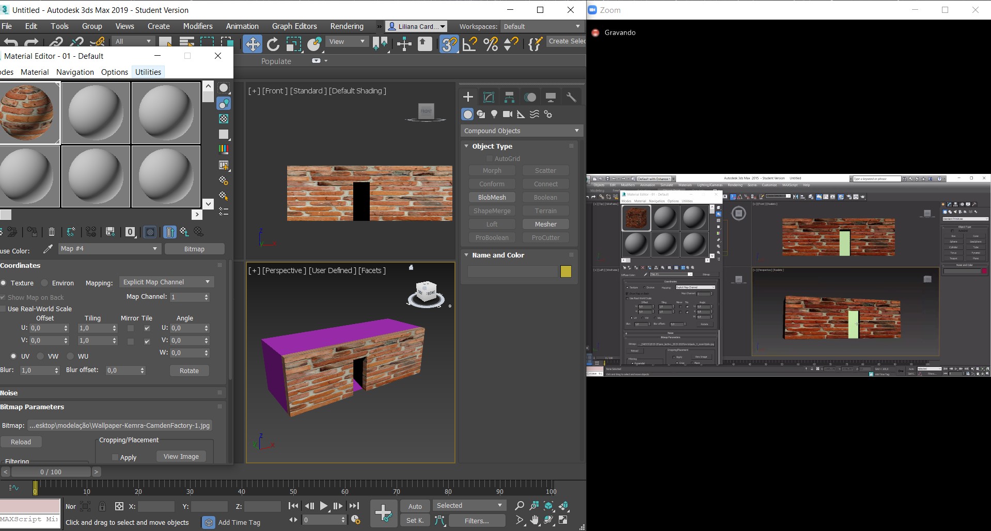The width and height of the screenshot is (991, 531).
Task: Open the Selected key filter dropdown
Action: click(469, 505)
